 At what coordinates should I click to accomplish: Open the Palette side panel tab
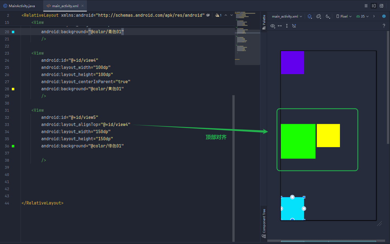click(264, 22)
